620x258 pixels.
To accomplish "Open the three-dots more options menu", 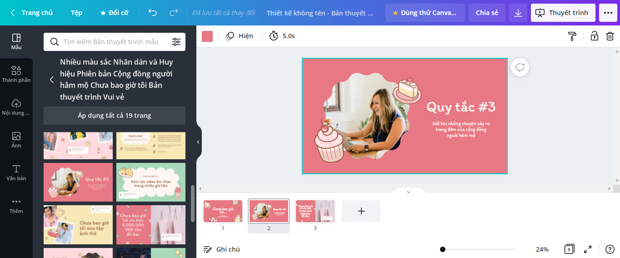I will pyautogui.click(x=608, y=13).
